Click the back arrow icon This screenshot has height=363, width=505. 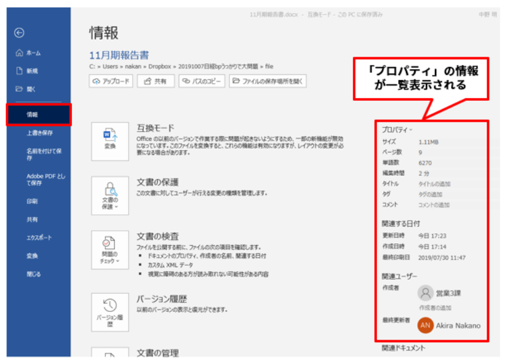click(19, 33)
